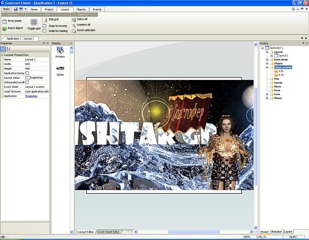Image resolution: width=309 pixels, height=240 pixels.
Task: Switch to Layers panel tab
Action: 288,232
